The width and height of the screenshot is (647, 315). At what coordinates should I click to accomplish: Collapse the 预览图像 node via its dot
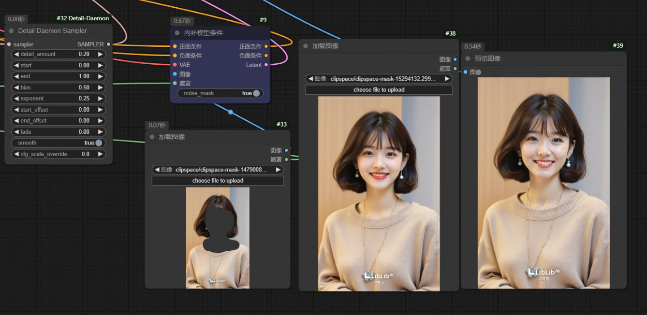pyautogui.click(x=468, y=58)
